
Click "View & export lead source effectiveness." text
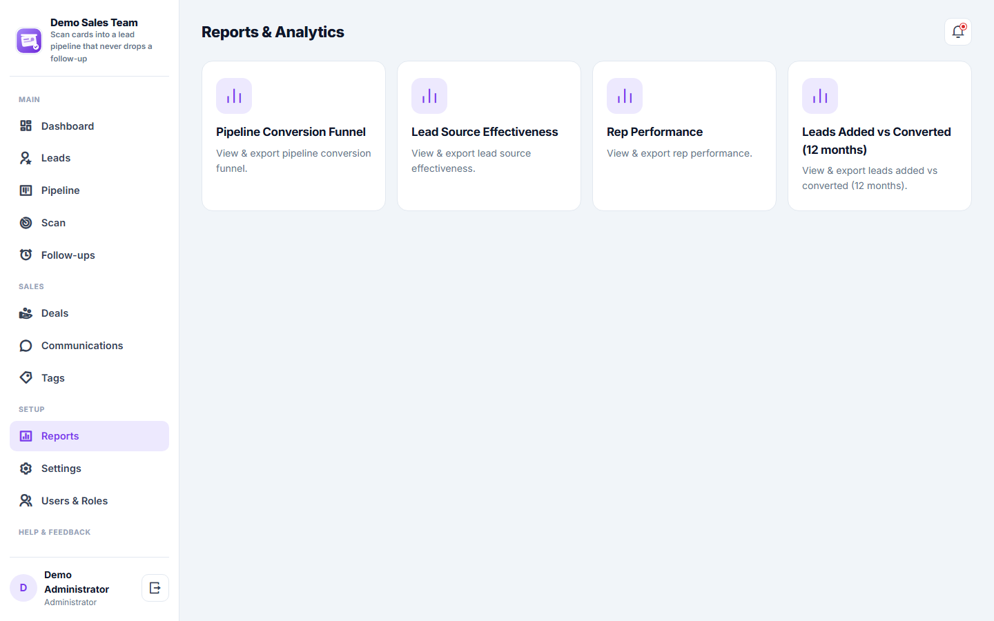coord(471,161)
